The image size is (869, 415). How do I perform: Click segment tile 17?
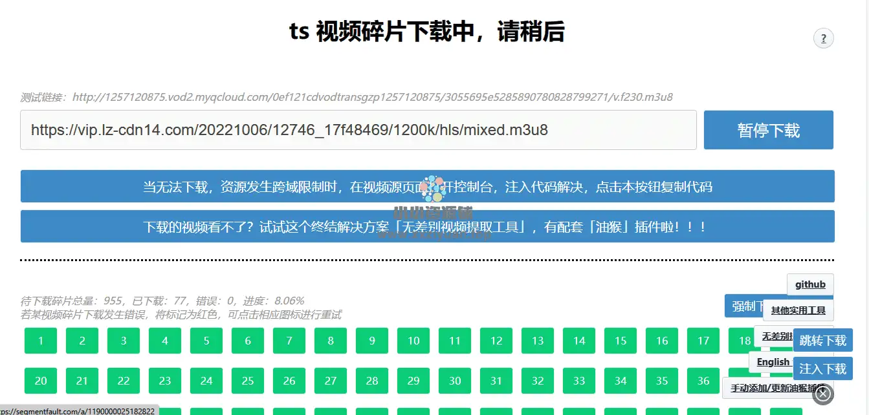click(x=703, y=341)
